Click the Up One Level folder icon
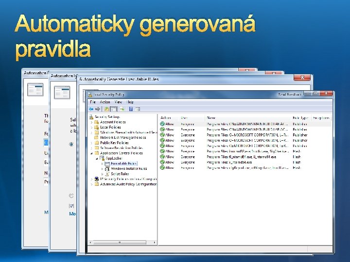The height and width of the screenshot is (262, 350). 106,109
